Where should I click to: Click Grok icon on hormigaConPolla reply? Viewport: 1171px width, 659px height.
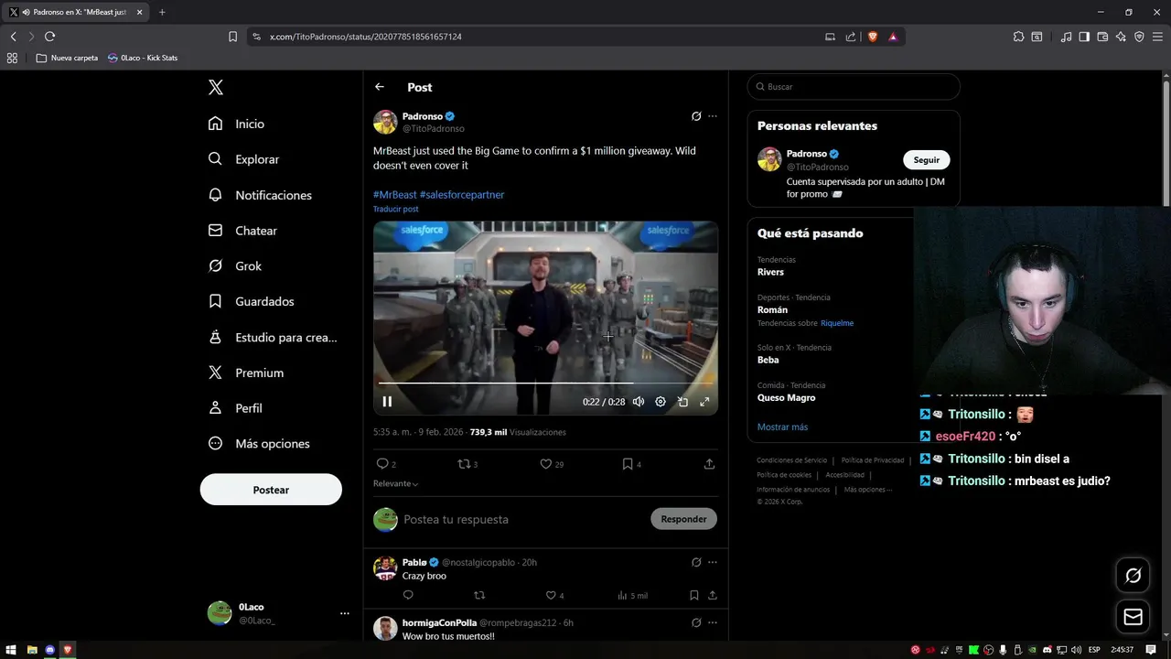coord(696,622)
